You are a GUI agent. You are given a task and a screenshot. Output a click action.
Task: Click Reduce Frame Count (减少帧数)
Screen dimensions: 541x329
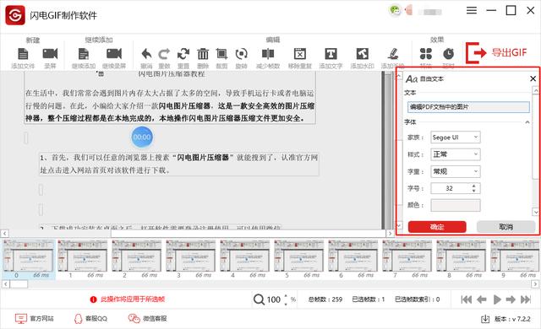coord(268,54)
